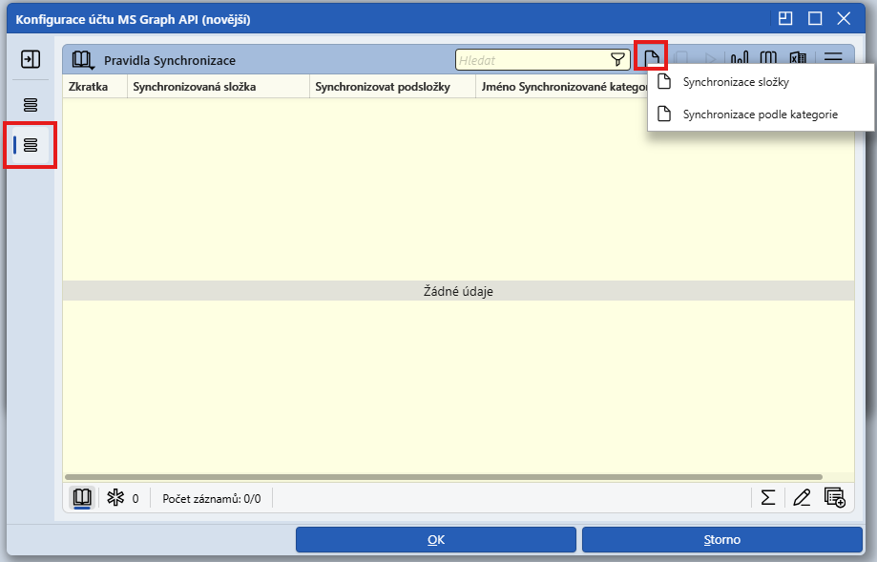
Task: Open the hamburger menu in grid toolbar
Action: (x=833, y=59)
